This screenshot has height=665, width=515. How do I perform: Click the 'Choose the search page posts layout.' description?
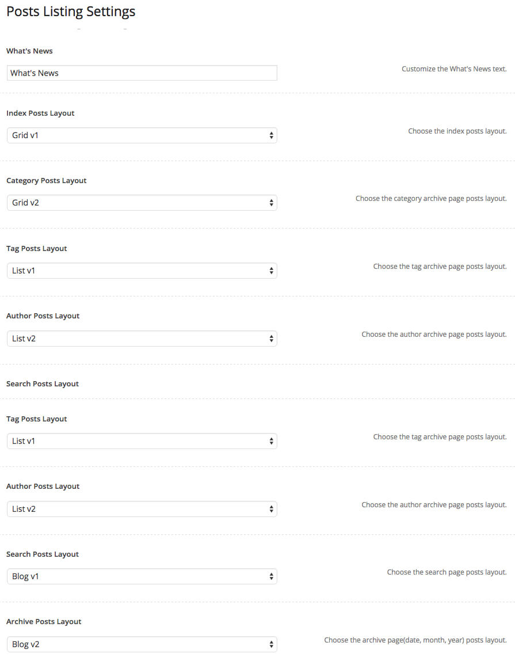coord(447,572)
